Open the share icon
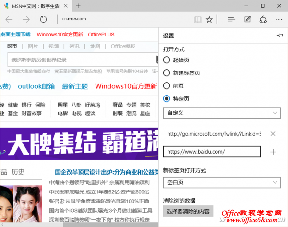This screenshot has width=288, height=227. [263, 19]
